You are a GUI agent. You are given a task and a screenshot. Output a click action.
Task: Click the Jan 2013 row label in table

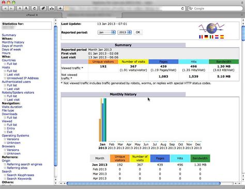[100, 165]
